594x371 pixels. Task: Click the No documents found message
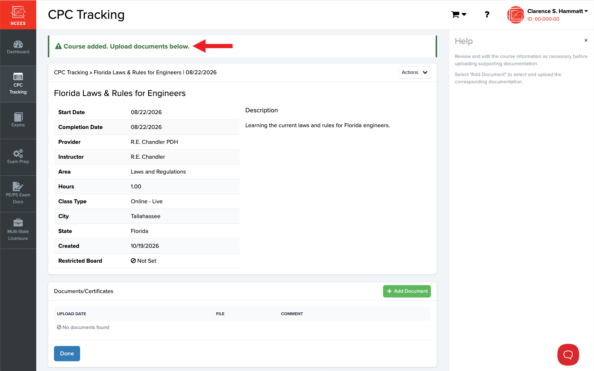(83, 328)
